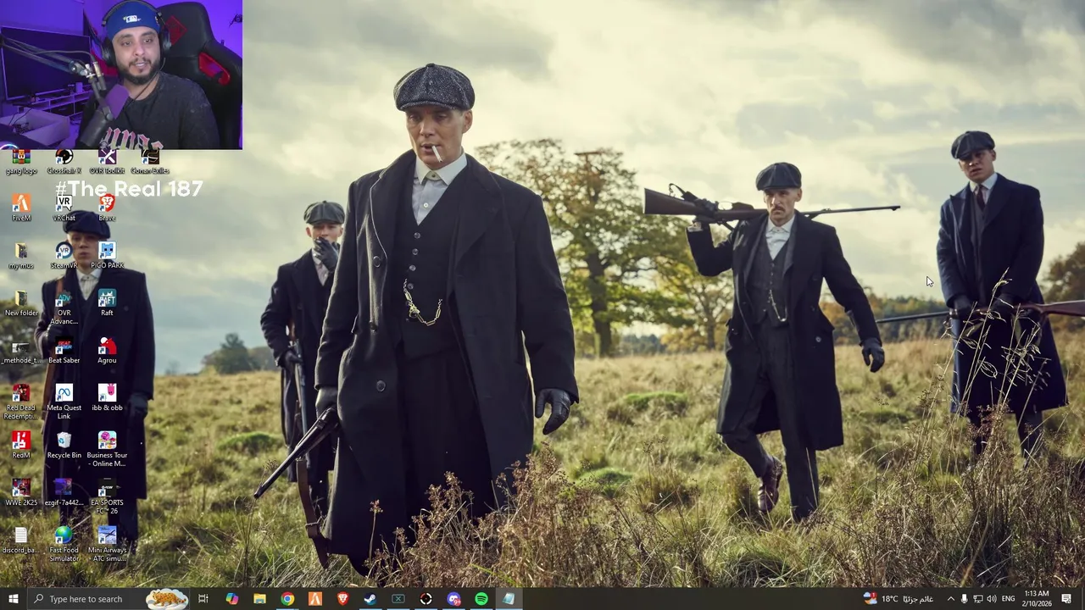Open the network status tray icon
This screenshot has height=610, width=1085.
[x=977, y=599]
